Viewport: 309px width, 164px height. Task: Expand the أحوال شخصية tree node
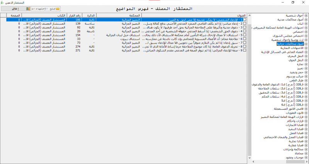coord(306,15)
